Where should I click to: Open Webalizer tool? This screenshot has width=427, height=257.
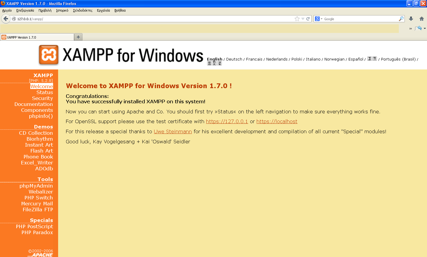[41, 192]
